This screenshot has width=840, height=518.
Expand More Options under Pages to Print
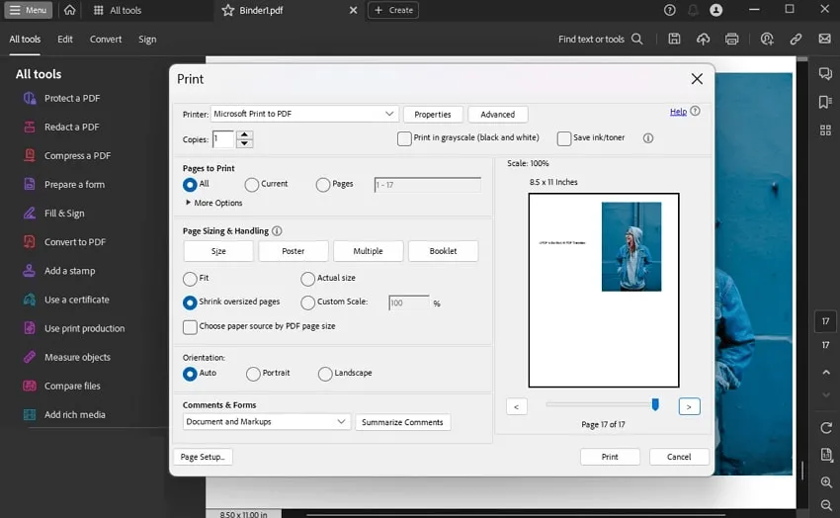pyautogui.click(x=212, y=203)
